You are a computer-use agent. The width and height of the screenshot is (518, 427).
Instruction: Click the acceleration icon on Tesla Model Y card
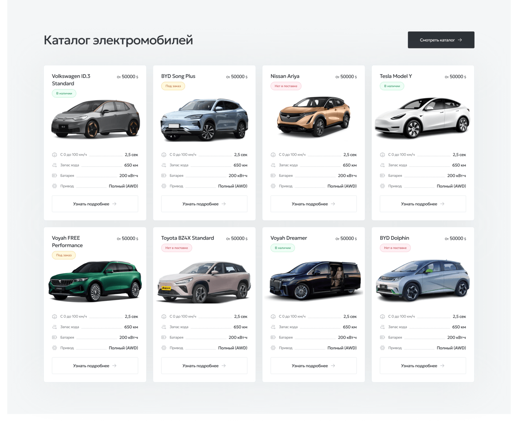[x=383, y=155]
